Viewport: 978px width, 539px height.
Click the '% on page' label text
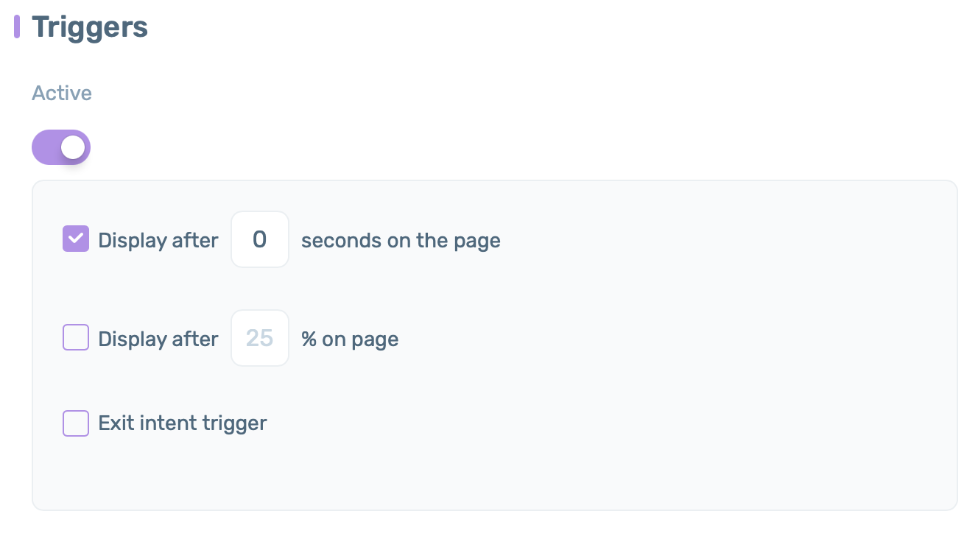(350, 339)
